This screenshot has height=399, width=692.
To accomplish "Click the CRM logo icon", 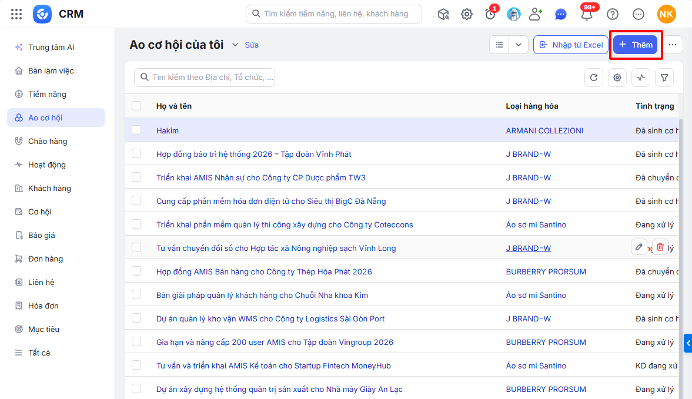I will (42, 14).
